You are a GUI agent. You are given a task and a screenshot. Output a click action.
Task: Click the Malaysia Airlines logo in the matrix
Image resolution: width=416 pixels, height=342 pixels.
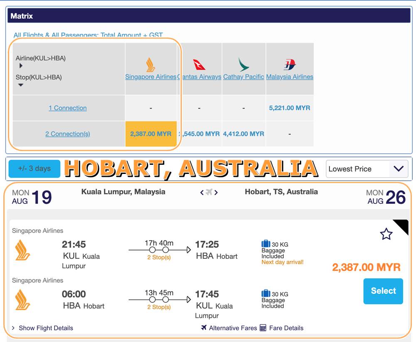coord(290,65)
